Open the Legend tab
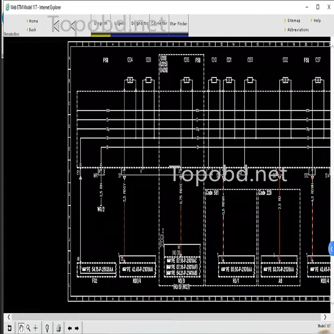 (x=120, y=24)
